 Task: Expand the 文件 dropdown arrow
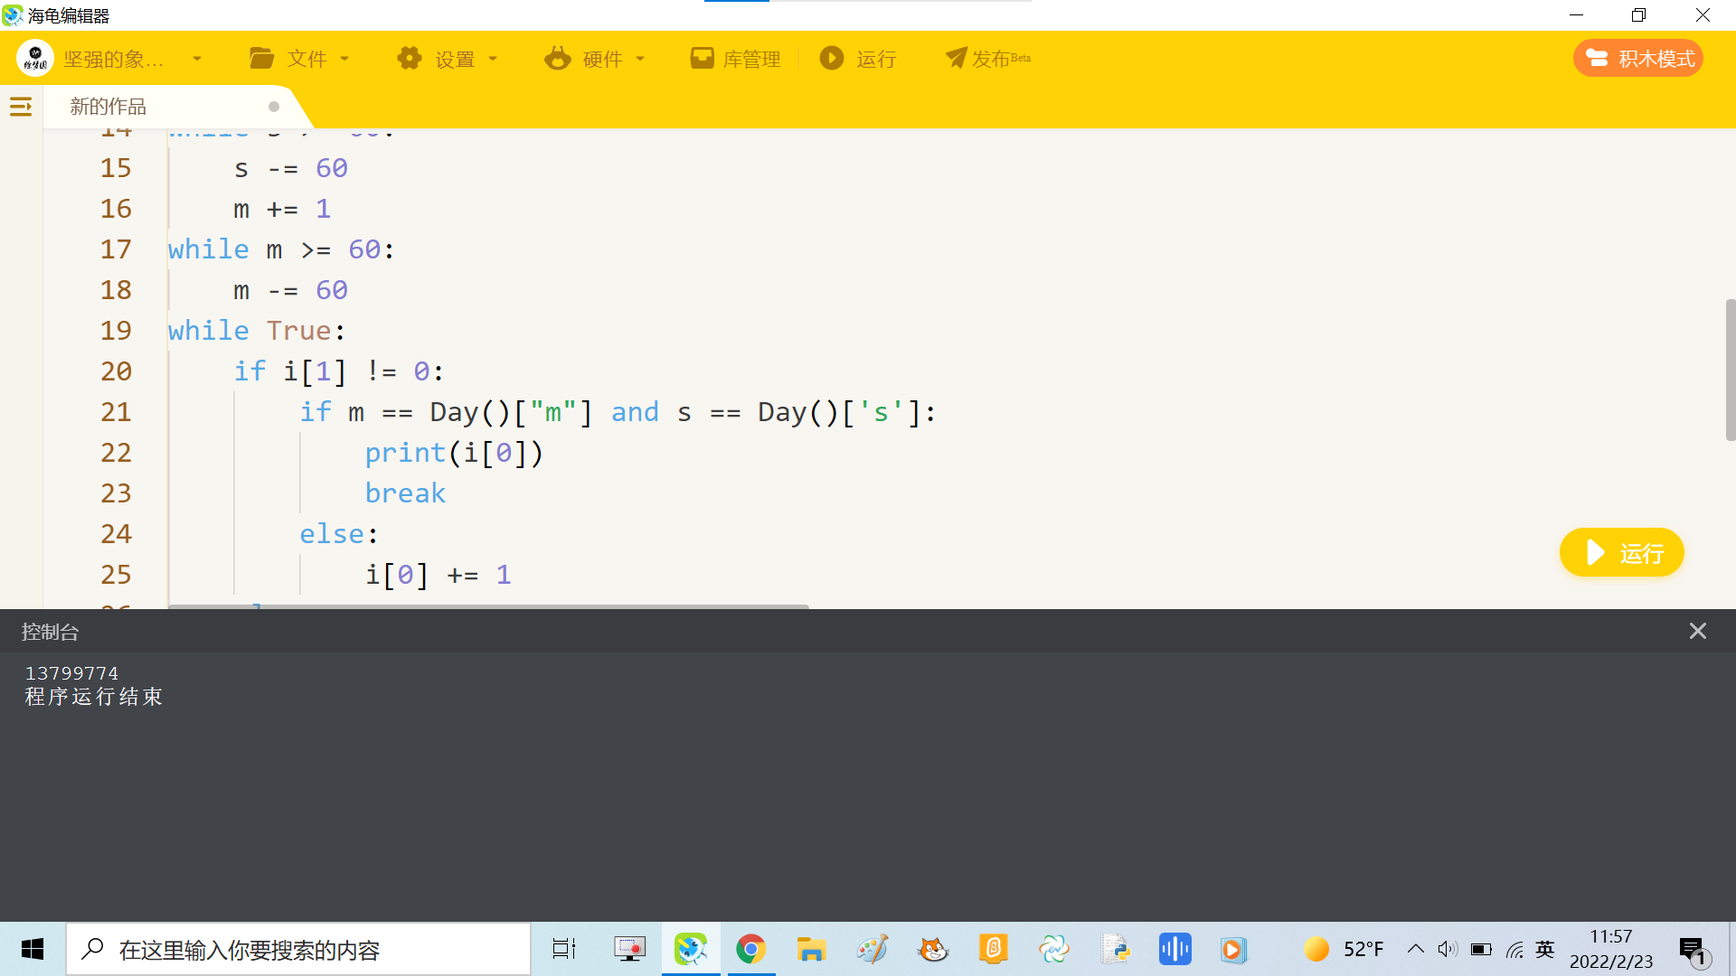pyautogui.click(x=344, y=60)
